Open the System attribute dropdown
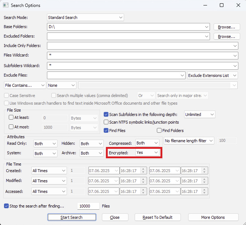This screenshot has width=246, height=225. [x=45, y=153]
